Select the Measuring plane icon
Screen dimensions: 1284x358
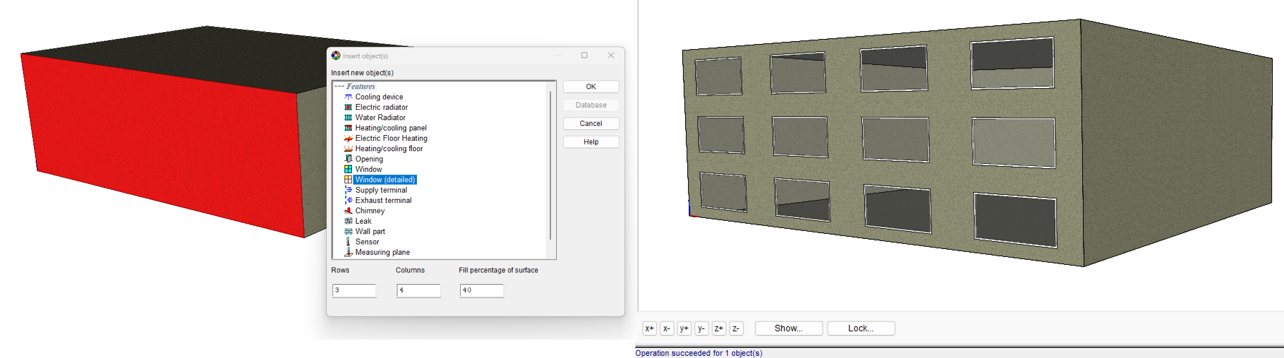click(348, 252)
